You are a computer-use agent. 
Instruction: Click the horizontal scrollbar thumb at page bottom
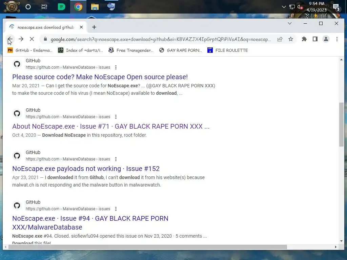click(x=148, y=247)
